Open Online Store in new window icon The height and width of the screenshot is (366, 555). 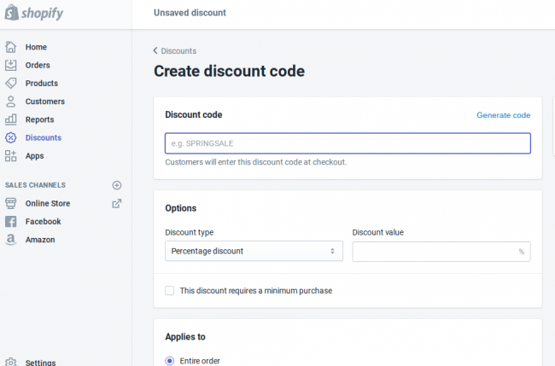coord(117,203)
